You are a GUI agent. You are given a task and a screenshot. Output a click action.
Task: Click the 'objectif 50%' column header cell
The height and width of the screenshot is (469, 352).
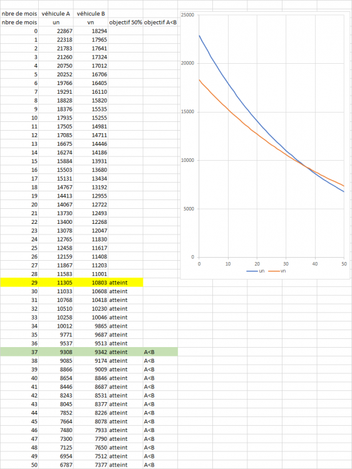click(x=125, y=22)
